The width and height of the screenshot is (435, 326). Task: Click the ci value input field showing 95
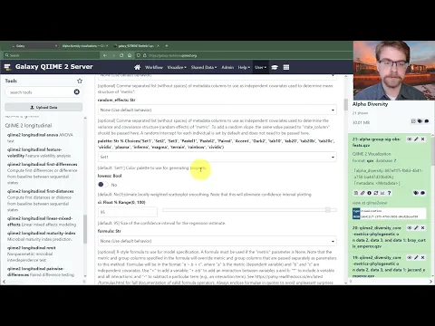(128, 212)
